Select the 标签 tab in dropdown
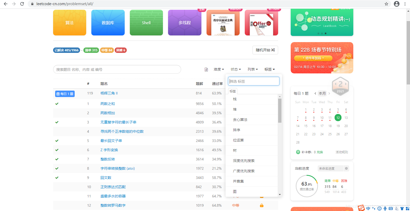 [233, 91]
